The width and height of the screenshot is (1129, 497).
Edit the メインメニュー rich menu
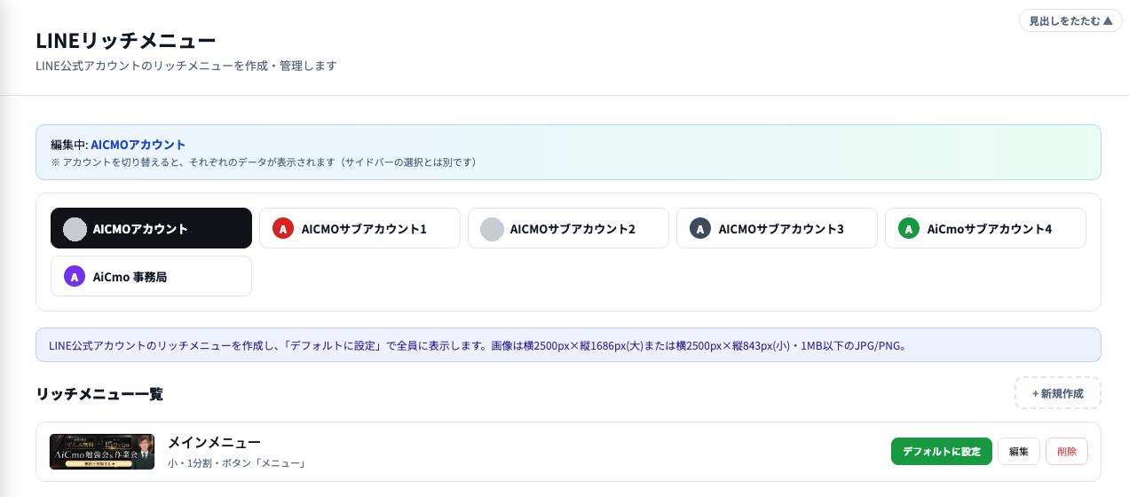click(1019, 451)
